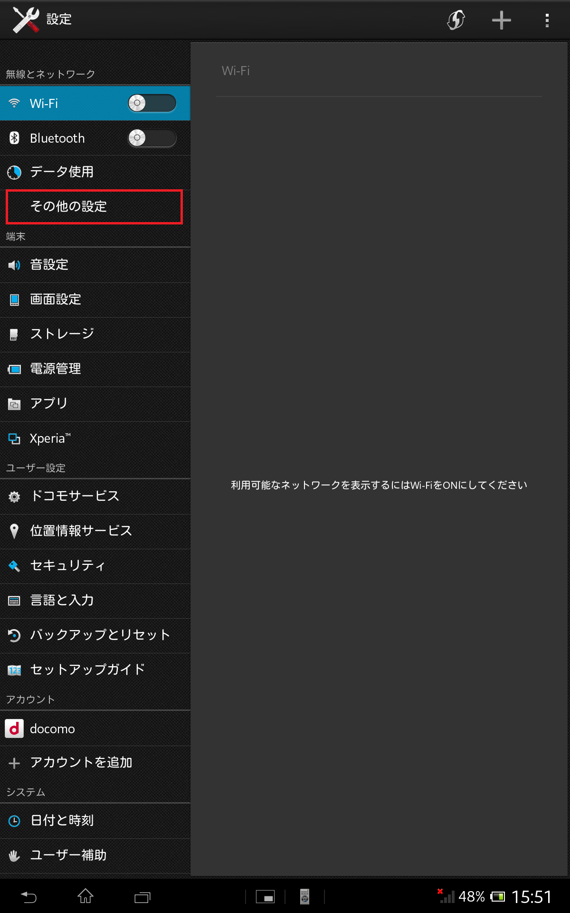Open セットアップガイド entry
The image size is (570, 913).
(x=95, y=670)
